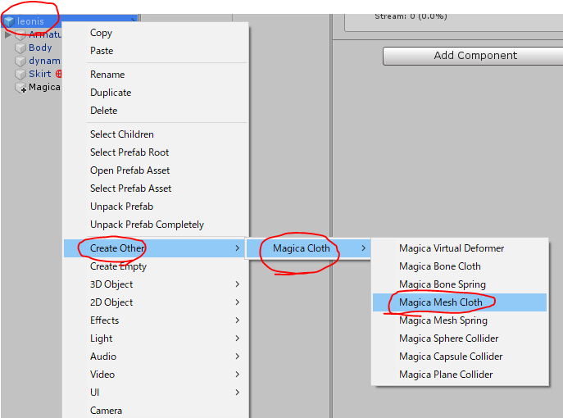
Task: Select the Magica item in hierarchy
Action: point(44,87)
